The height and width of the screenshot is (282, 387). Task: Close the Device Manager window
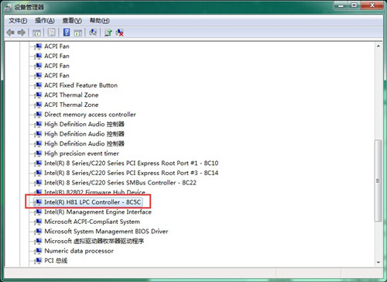coord(372,5)
